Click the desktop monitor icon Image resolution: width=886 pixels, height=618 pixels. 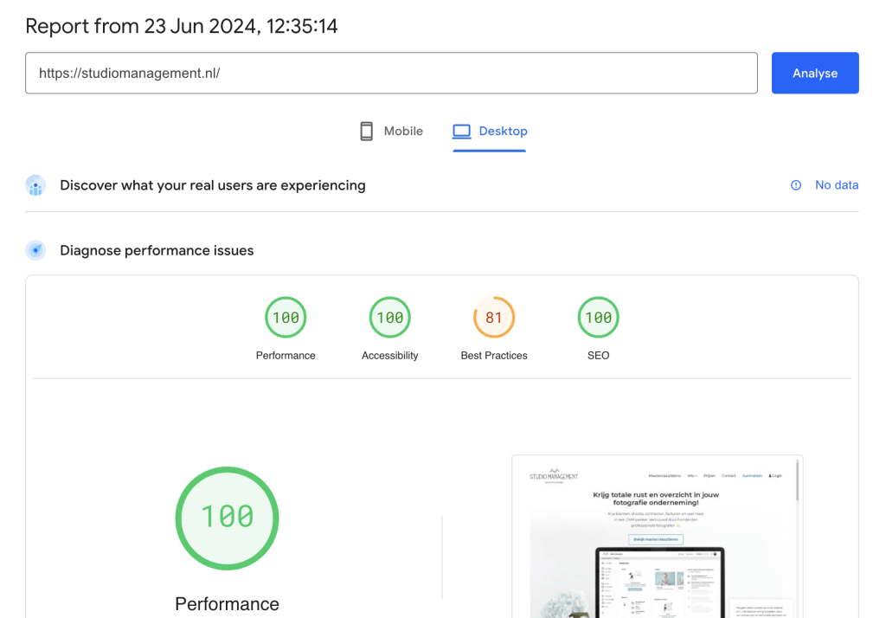tap(459, 131)
